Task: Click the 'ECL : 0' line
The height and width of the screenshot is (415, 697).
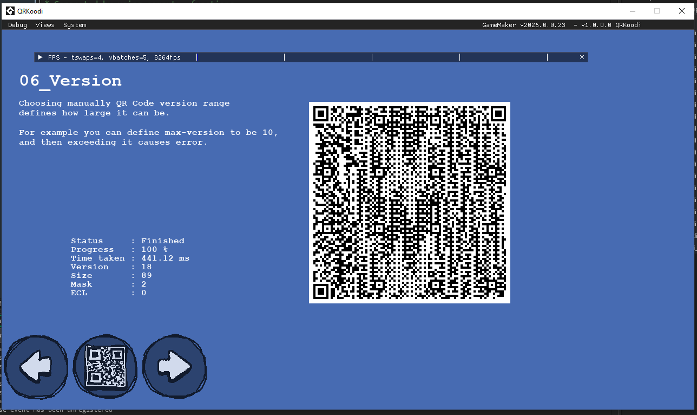Action: click(108, 293)
